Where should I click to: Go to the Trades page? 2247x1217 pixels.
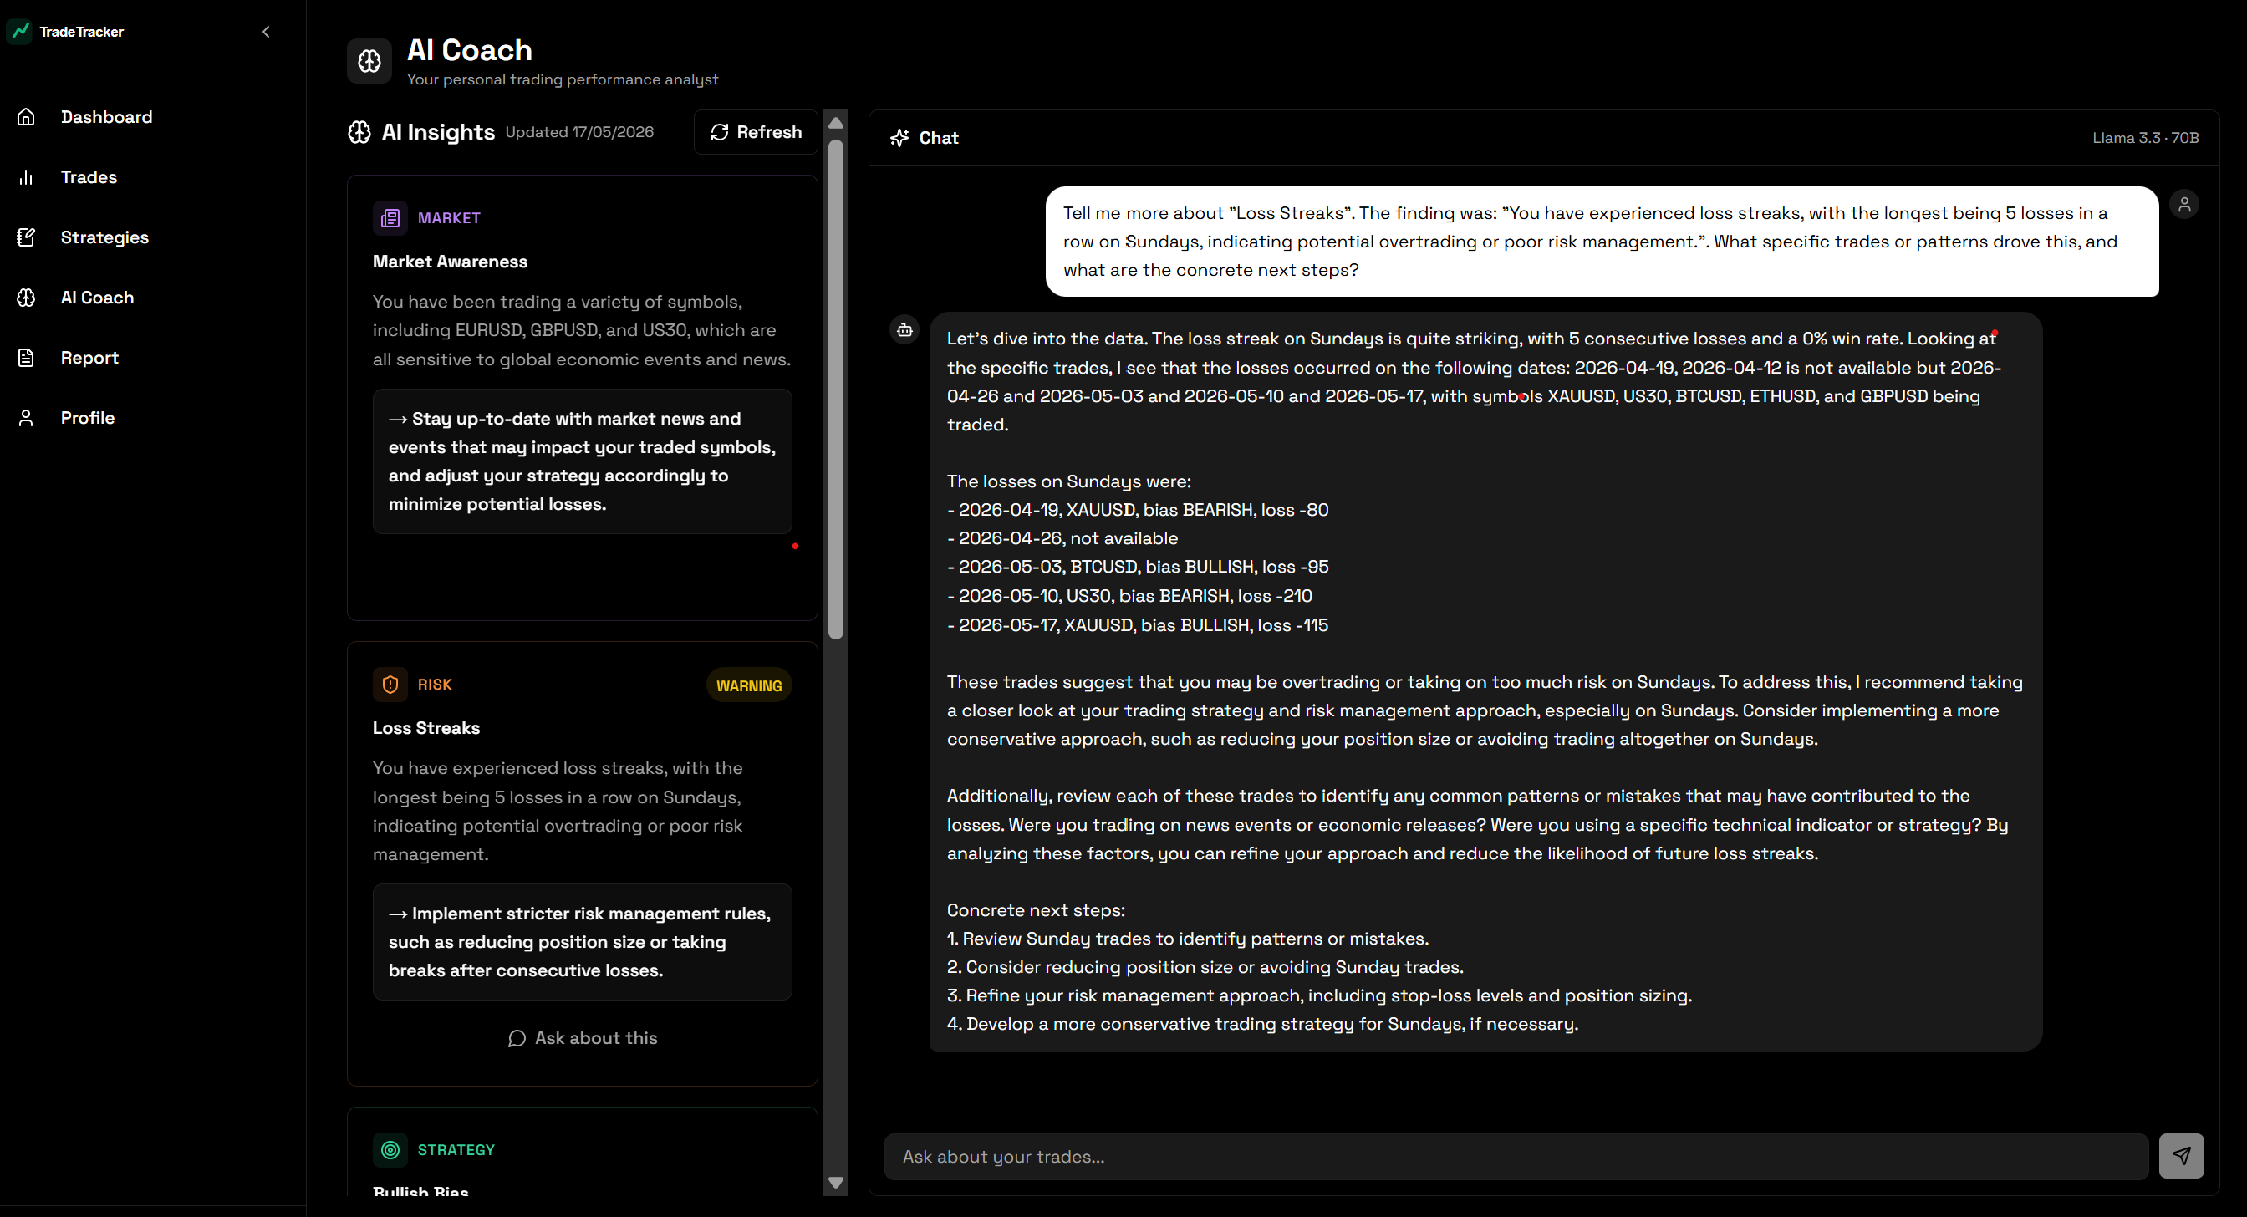[x=89, y=177]
